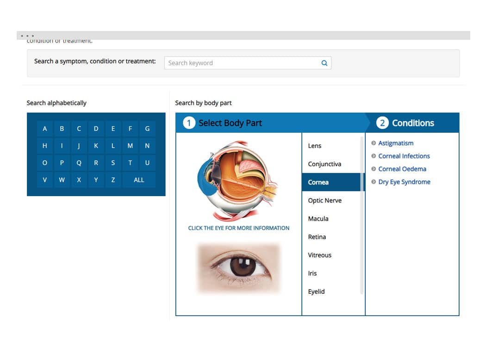
Task: Select letter Z in alphabetical search
Action: [113, 180]
